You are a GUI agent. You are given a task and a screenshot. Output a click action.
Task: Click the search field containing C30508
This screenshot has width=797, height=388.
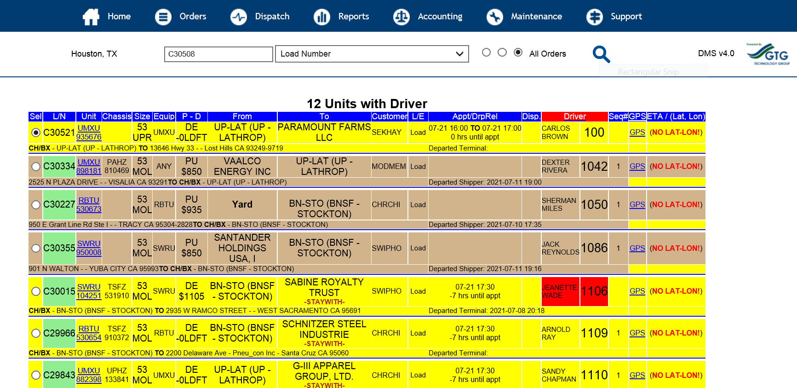point(218,54)
